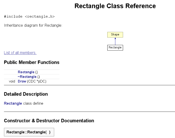This screenshot has height=138, width=175.
Task: Click the horizontal rule below member functions
Action: click(x=90, y=85)
